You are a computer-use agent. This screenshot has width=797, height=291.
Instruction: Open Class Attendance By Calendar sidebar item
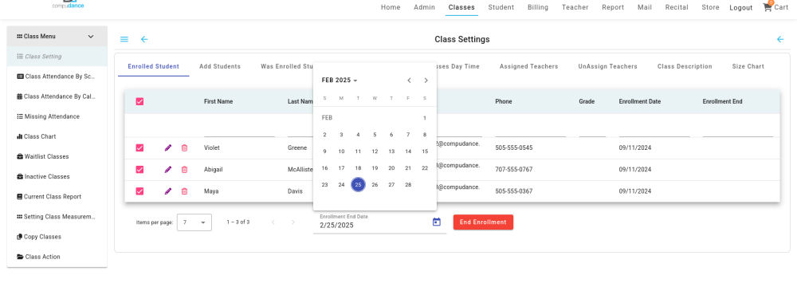click(x=57, y=96)
